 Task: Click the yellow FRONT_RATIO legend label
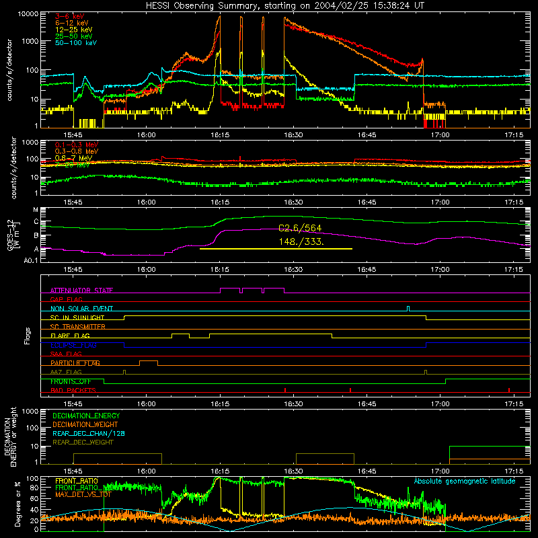pos(77,481)
